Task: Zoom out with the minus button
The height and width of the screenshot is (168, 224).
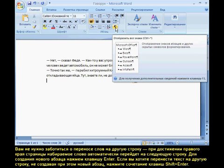Action: 177,143
